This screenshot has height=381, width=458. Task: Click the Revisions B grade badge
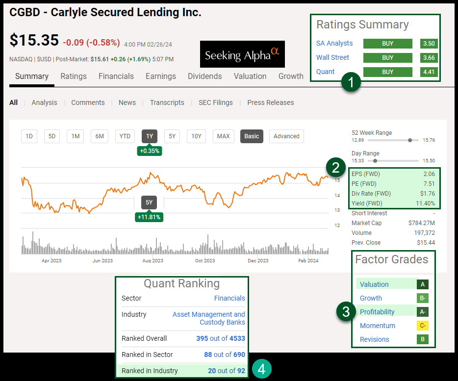(x=423, y=339)
